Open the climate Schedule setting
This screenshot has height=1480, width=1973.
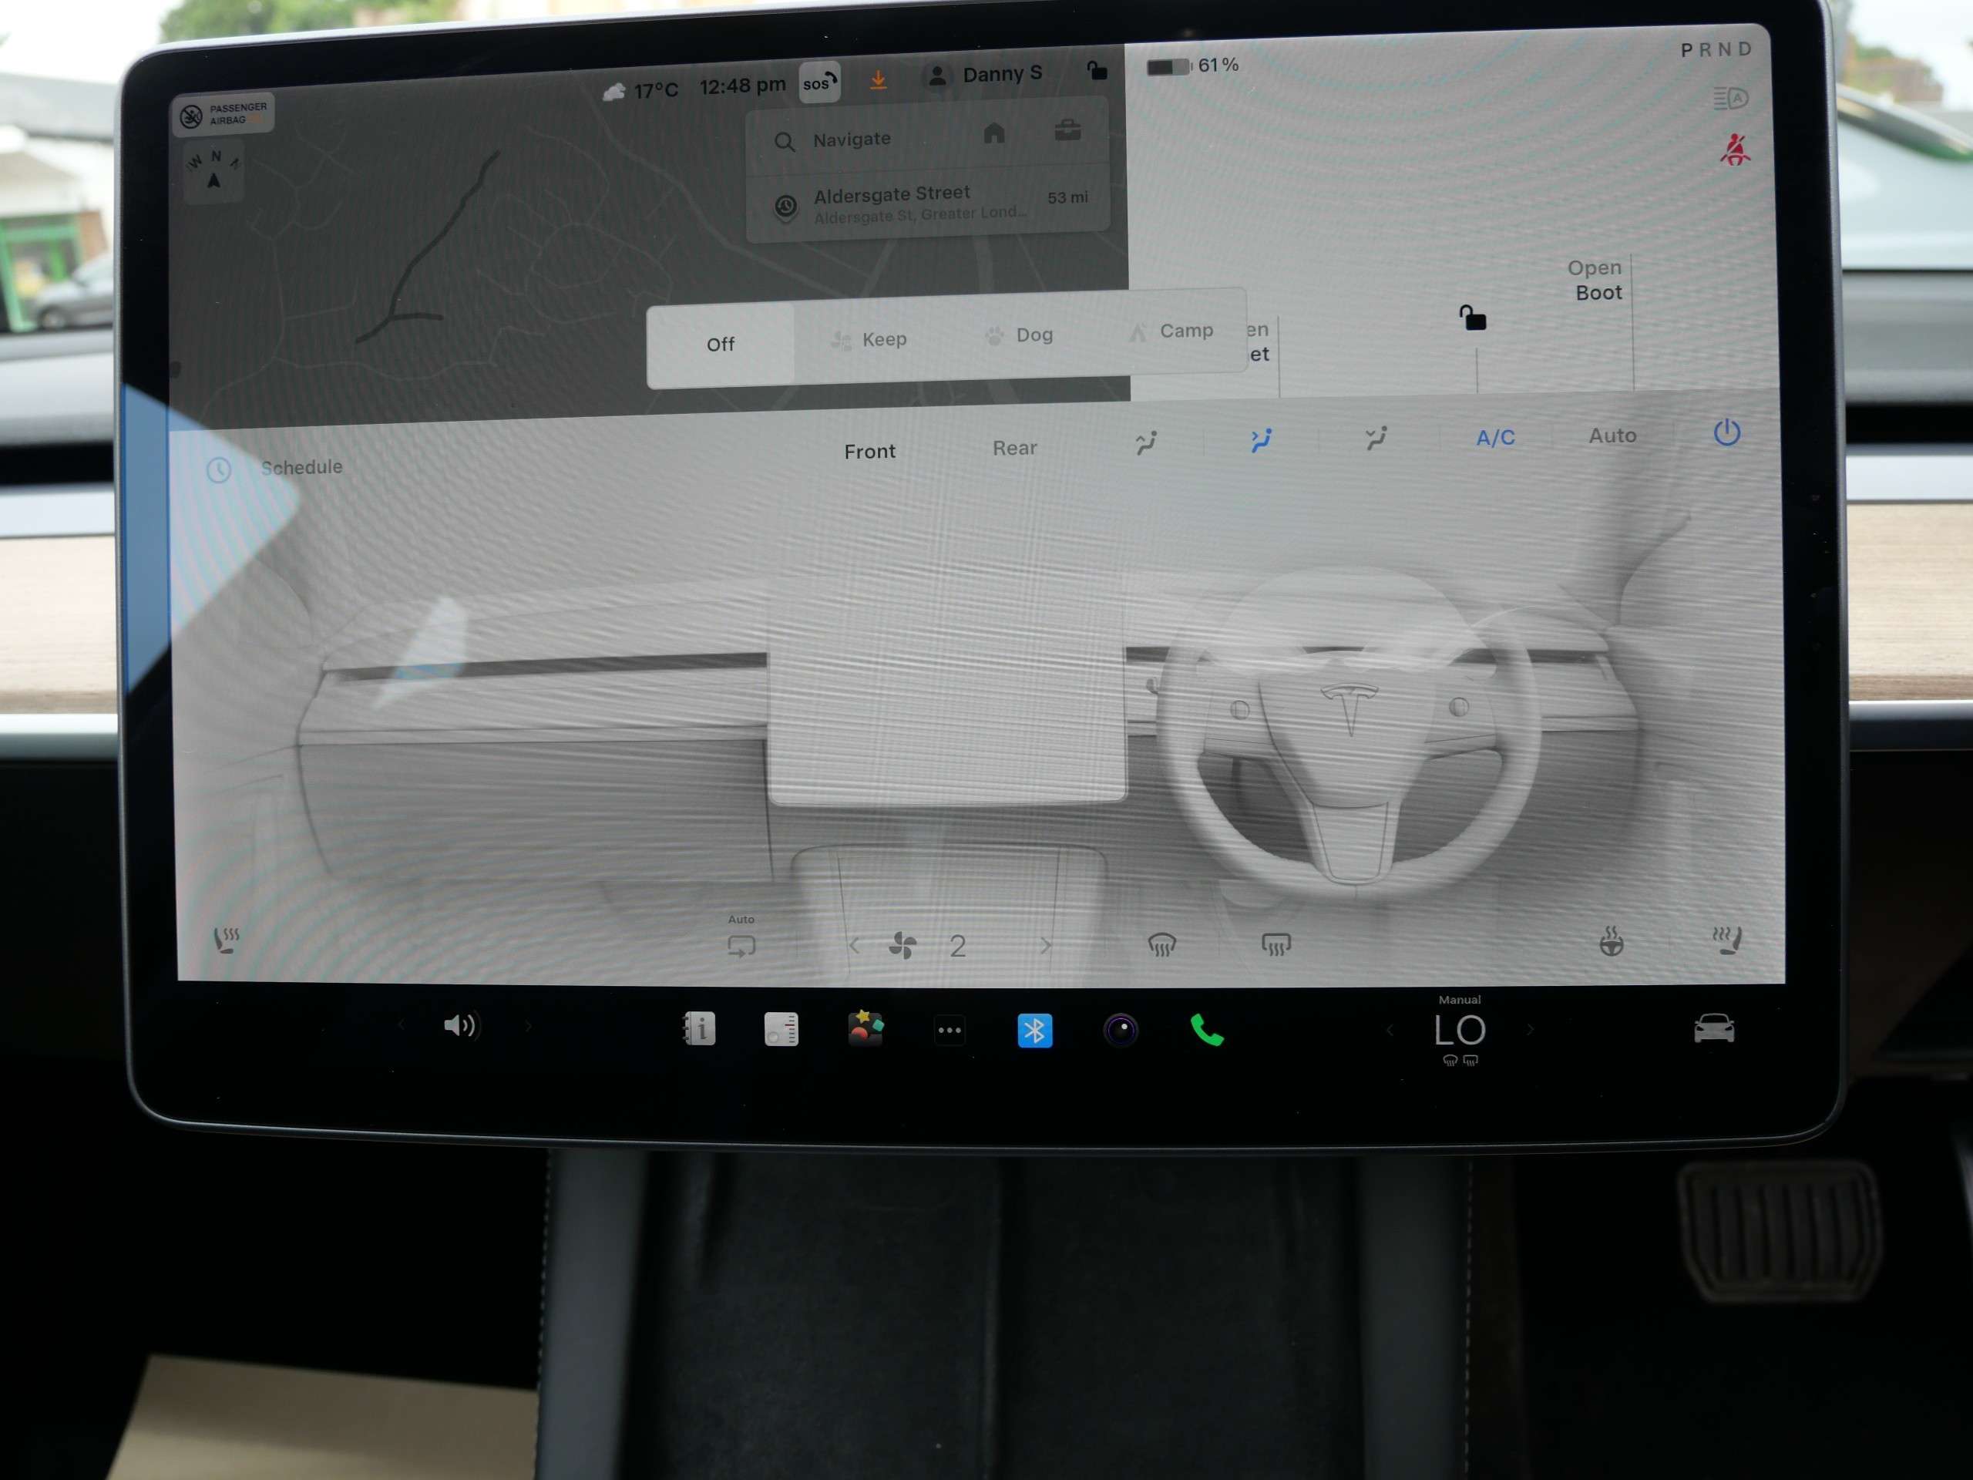[x=274, y=469]
